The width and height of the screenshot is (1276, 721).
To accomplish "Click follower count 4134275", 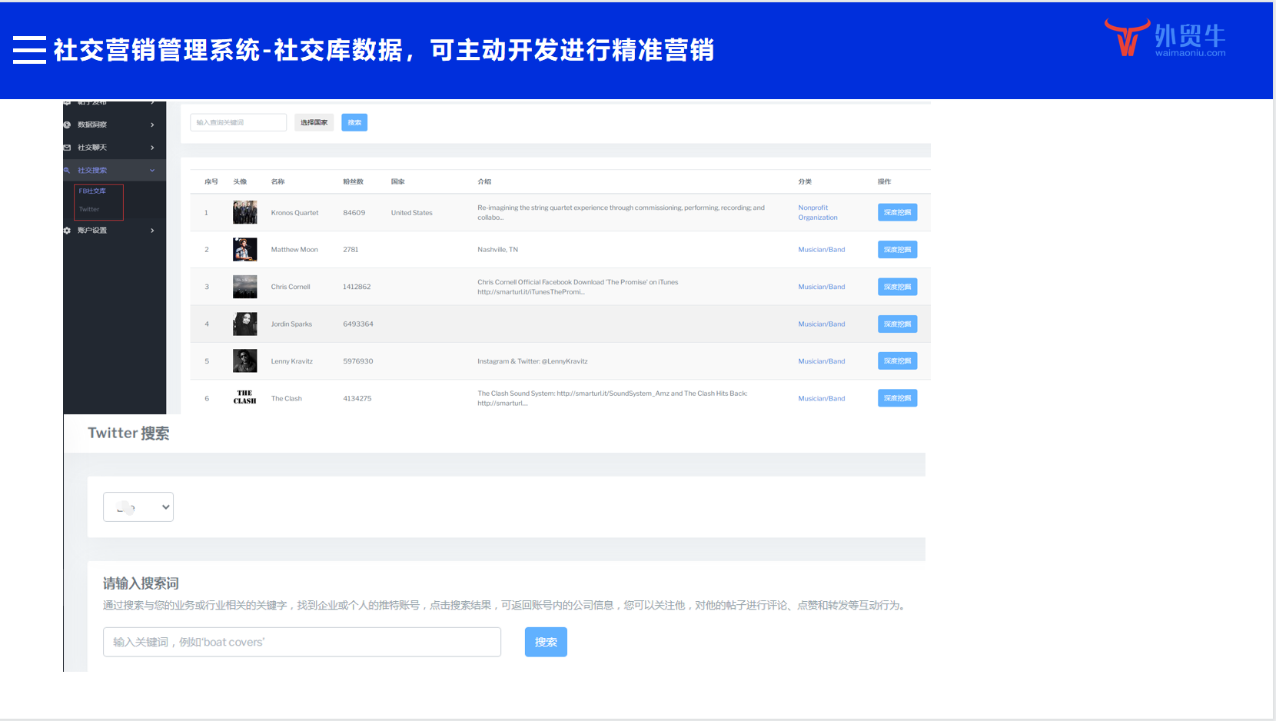I will (x=357, y=399).
